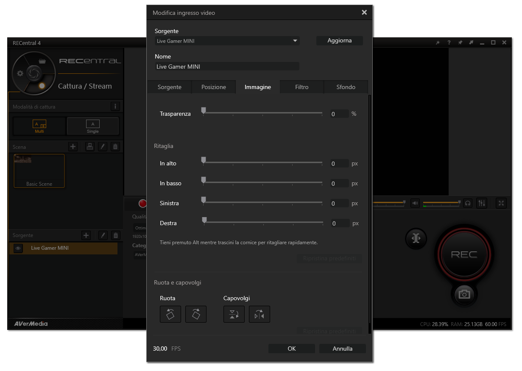Show capture mode info icon
This screenshot has width=522, height=371.
(116, 106)
